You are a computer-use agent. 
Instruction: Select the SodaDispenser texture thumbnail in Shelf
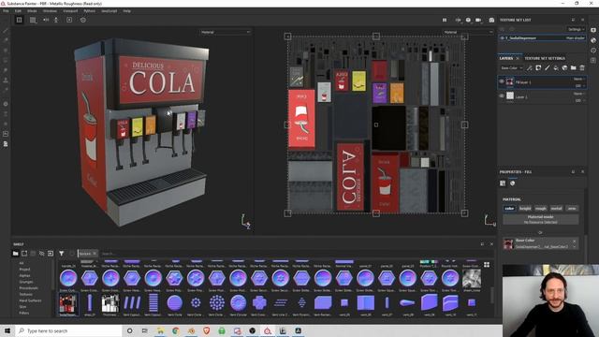[67, 304]
